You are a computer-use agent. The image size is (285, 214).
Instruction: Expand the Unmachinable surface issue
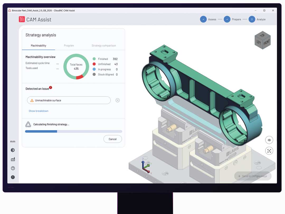tap(69, 100)
